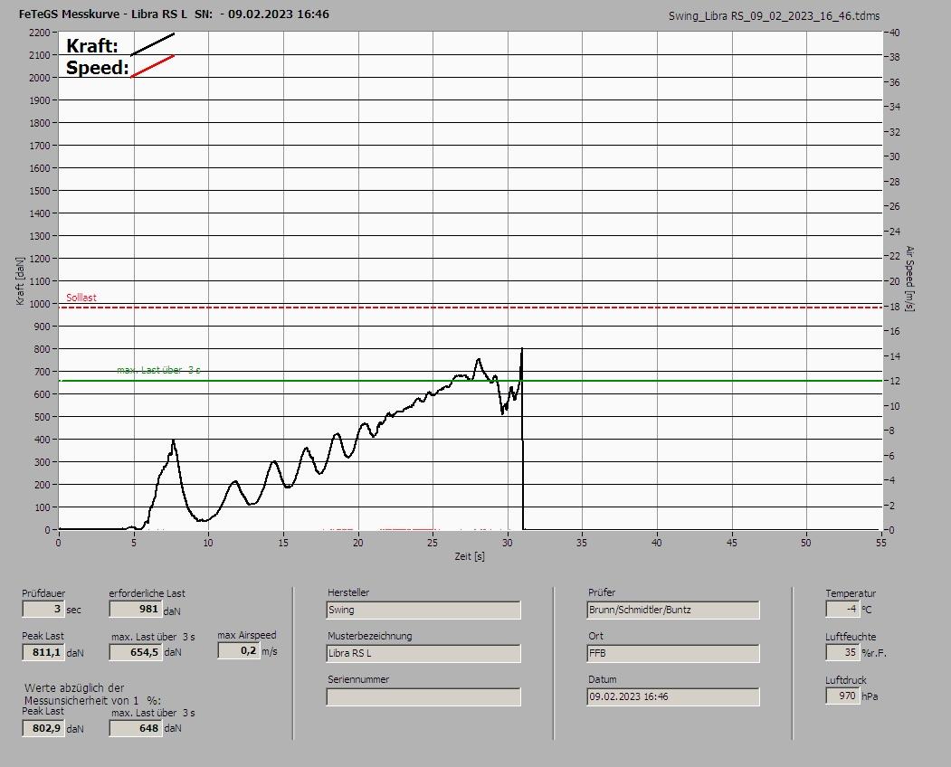
Task: Click the 'Temperatur' label
Action: click(851, 593)
